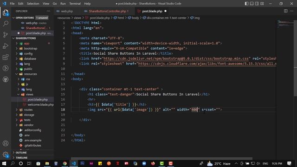Open Run and Debug view
This screenshot has width=297, height=167.
point(6,46)
